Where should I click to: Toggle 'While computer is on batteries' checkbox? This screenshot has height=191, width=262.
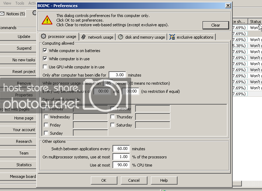45,51
